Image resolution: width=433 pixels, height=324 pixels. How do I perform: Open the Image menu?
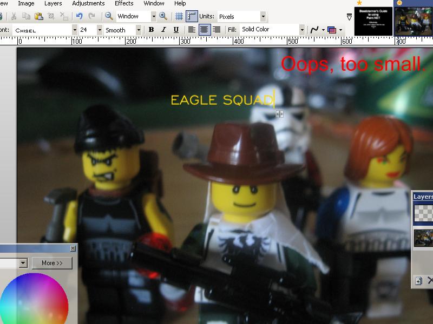26,4
